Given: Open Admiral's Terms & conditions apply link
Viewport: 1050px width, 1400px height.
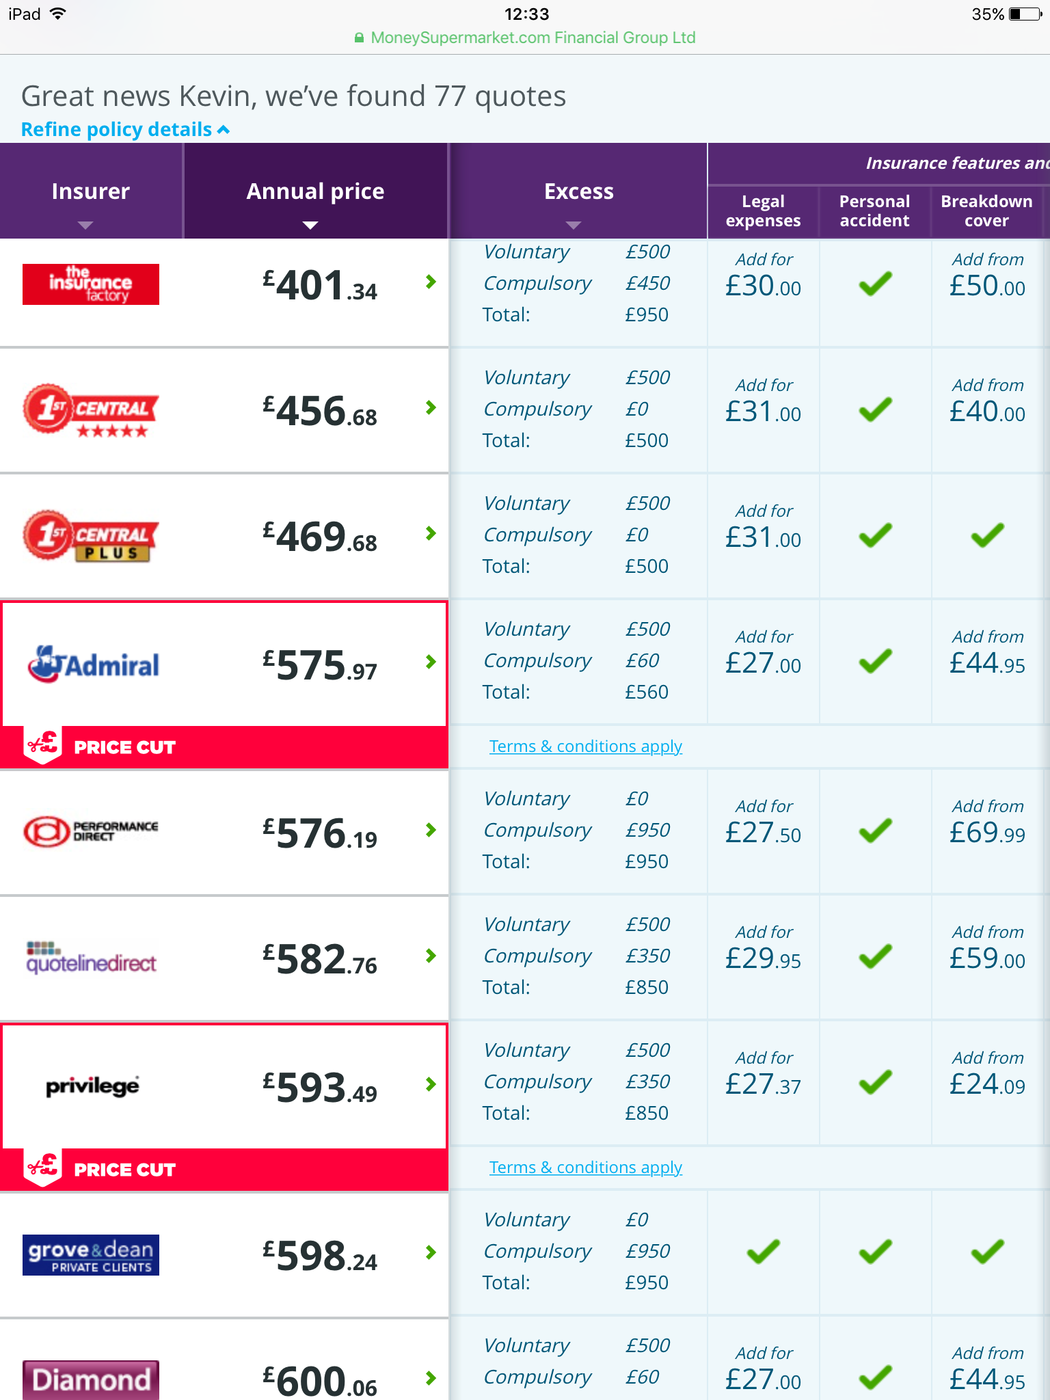Looking at the screenshot, I should pyautogui.click(x=586, y=746).
